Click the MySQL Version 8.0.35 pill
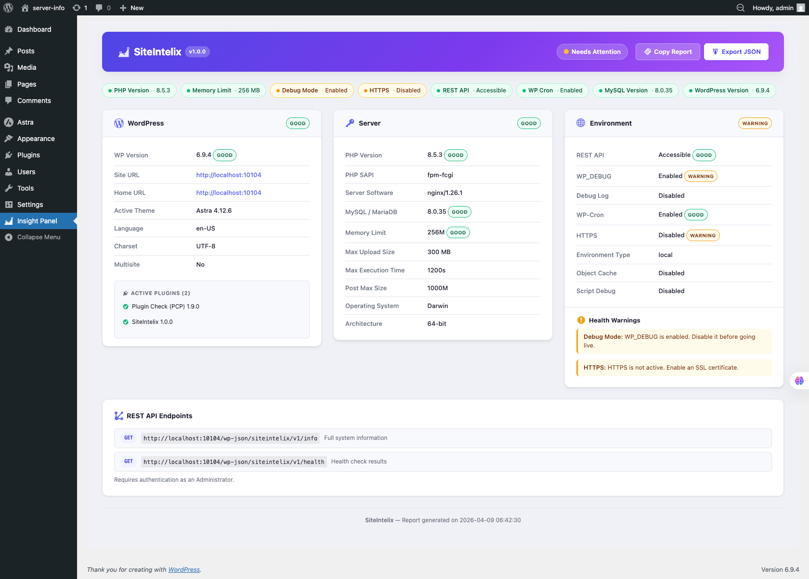The image size is (809, 579). coord(636,90)
